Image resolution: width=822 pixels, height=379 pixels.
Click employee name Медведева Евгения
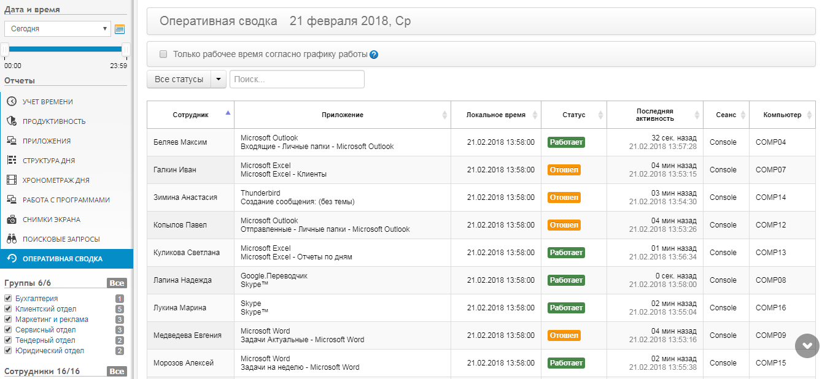[x=187, y=335]
